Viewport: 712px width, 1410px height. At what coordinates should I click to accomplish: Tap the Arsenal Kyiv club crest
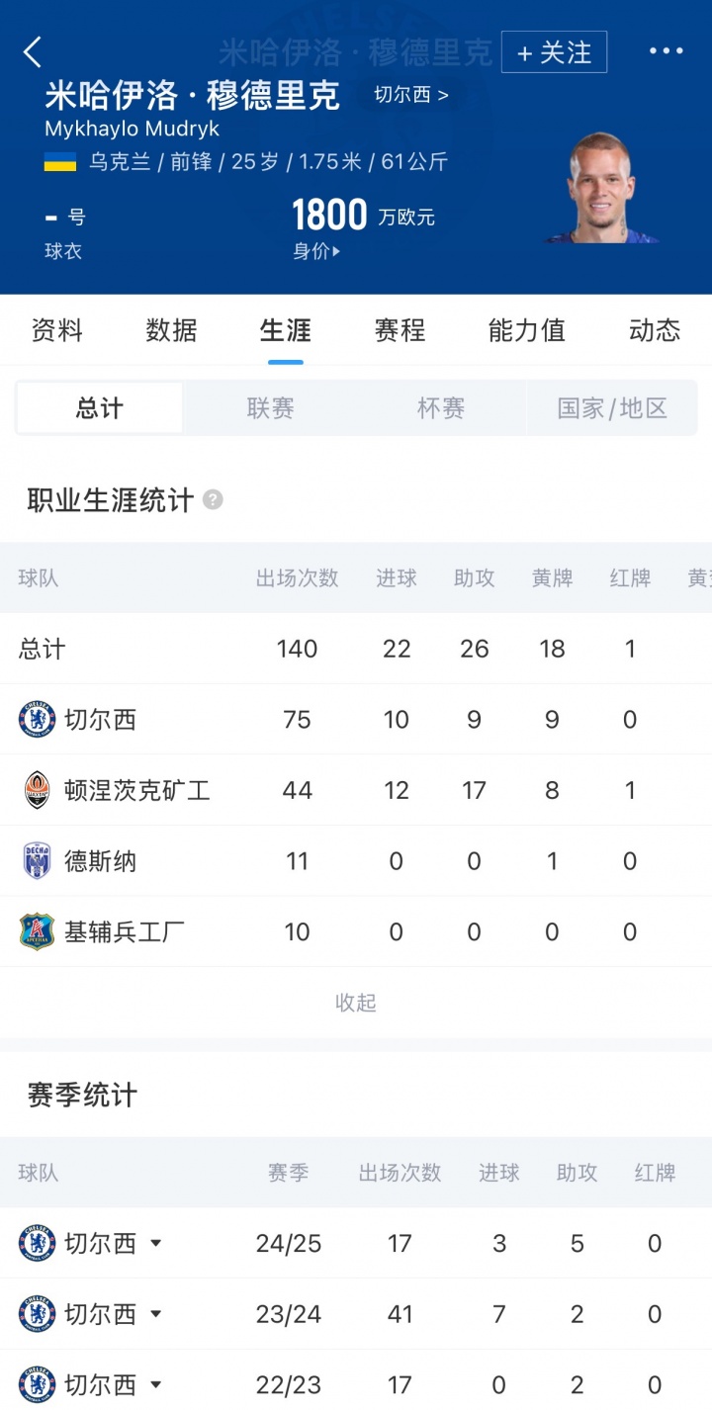click(x=37, y=931)
